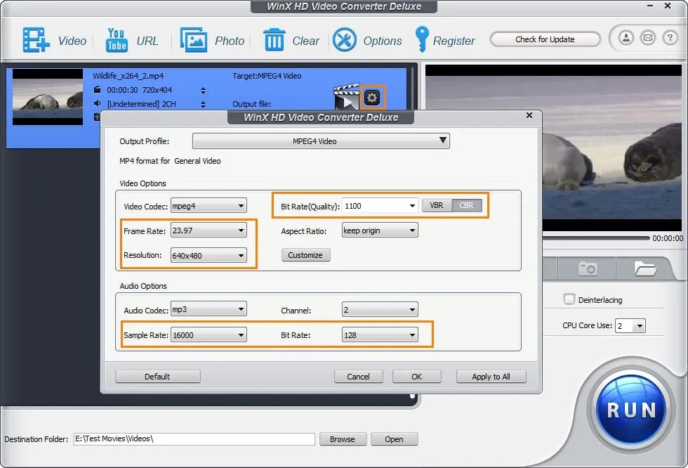The image size is (688, 468).
Task: Close the settings dialog with X
Action: click(529, 115)
